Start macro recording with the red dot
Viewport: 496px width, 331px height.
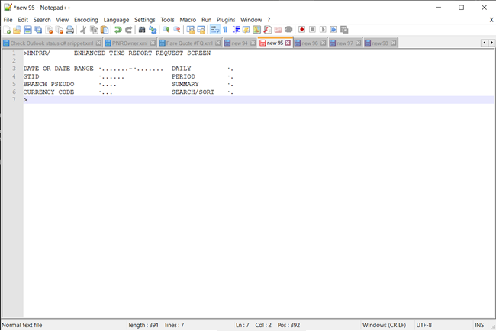click(x=302, y=30)
